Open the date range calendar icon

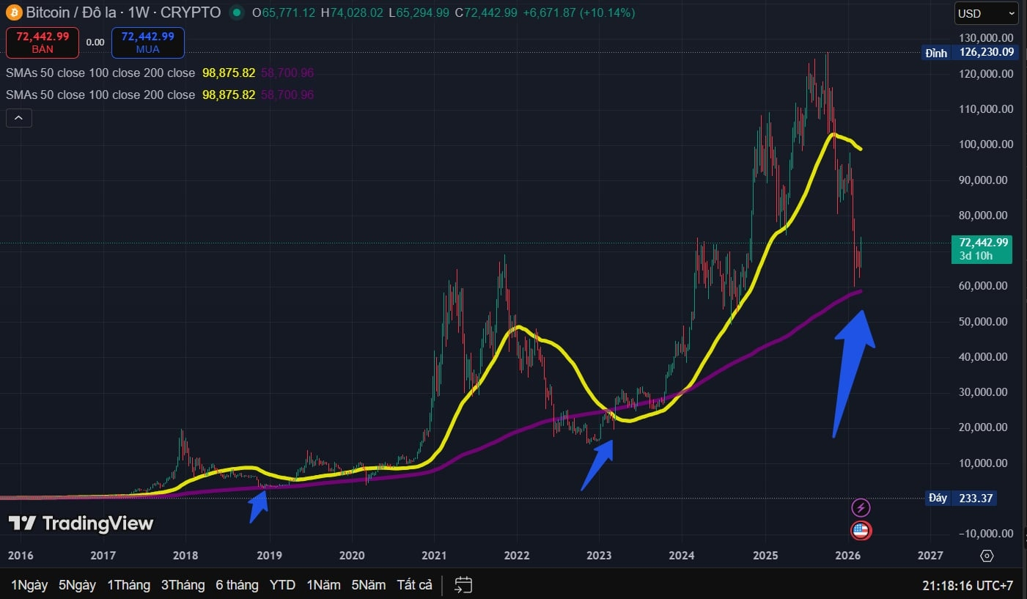coord(463,584)
